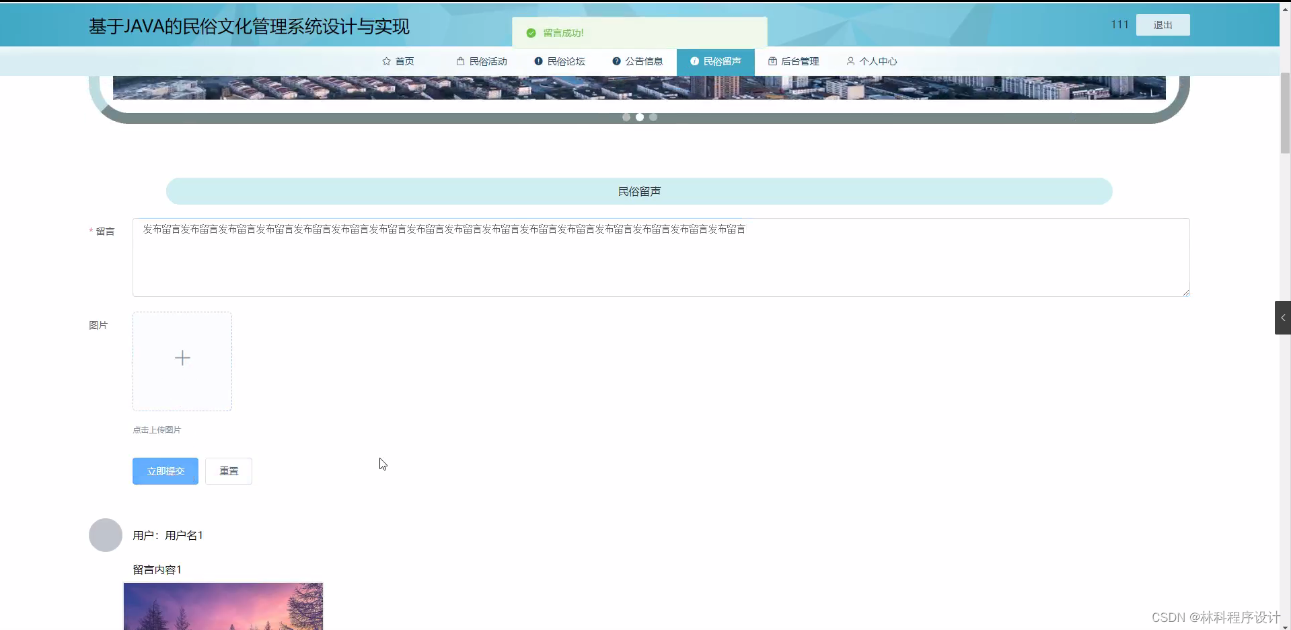
Task: Select the 民俗论坛 info icon
Action: click(x=538, y=61)
